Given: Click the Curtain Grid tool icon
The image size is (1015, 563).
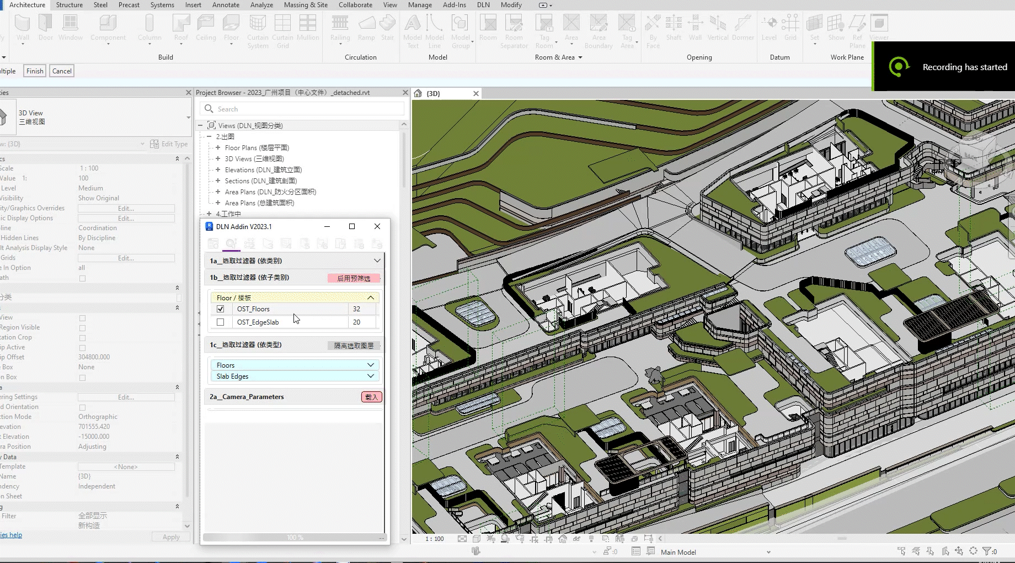Looking at the screenshot, I should [x=282, y=28].
